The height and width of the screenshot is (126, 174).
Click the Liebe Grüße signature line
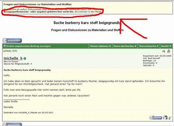tap(10, 101)
